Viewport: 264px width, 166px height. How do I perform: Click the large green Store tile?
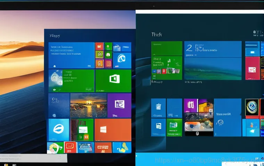coord(113,80)
